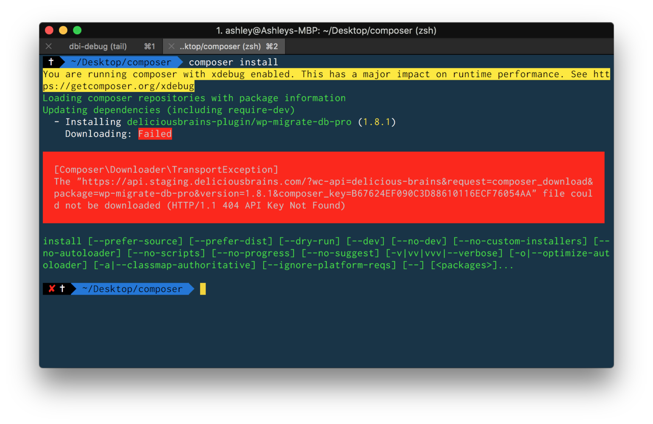The height and width of the screenshot is (424, 653).
Task: Click the 'Downloading:' label
Action: [98, 134]
